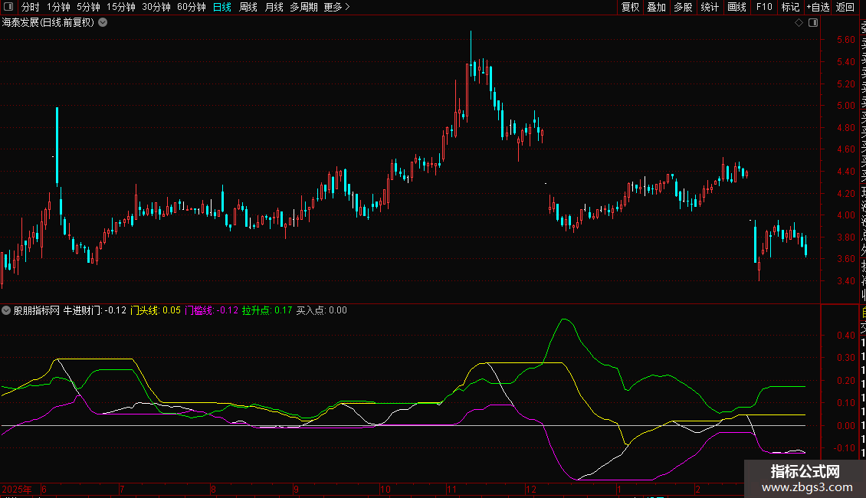866x498 pixels.
Task: Open the 叠加 overlay tool
Action: click(x=656, y=8)
